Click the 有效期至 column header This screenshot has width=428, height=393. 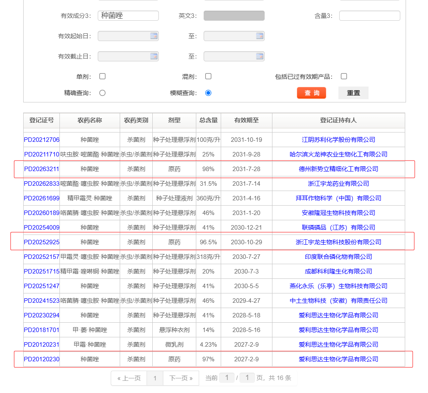[x=246, y=120]
